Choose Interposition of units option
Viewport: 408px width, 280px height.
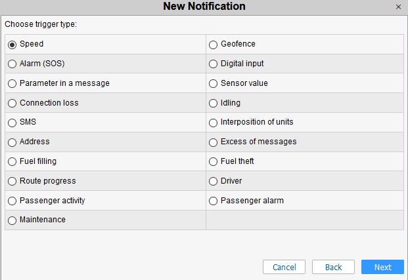(x=214, y=123)
